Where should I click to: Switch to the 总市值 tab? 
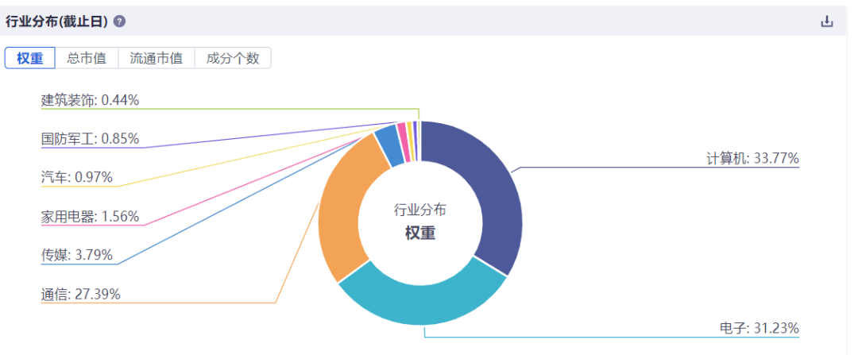87,58
